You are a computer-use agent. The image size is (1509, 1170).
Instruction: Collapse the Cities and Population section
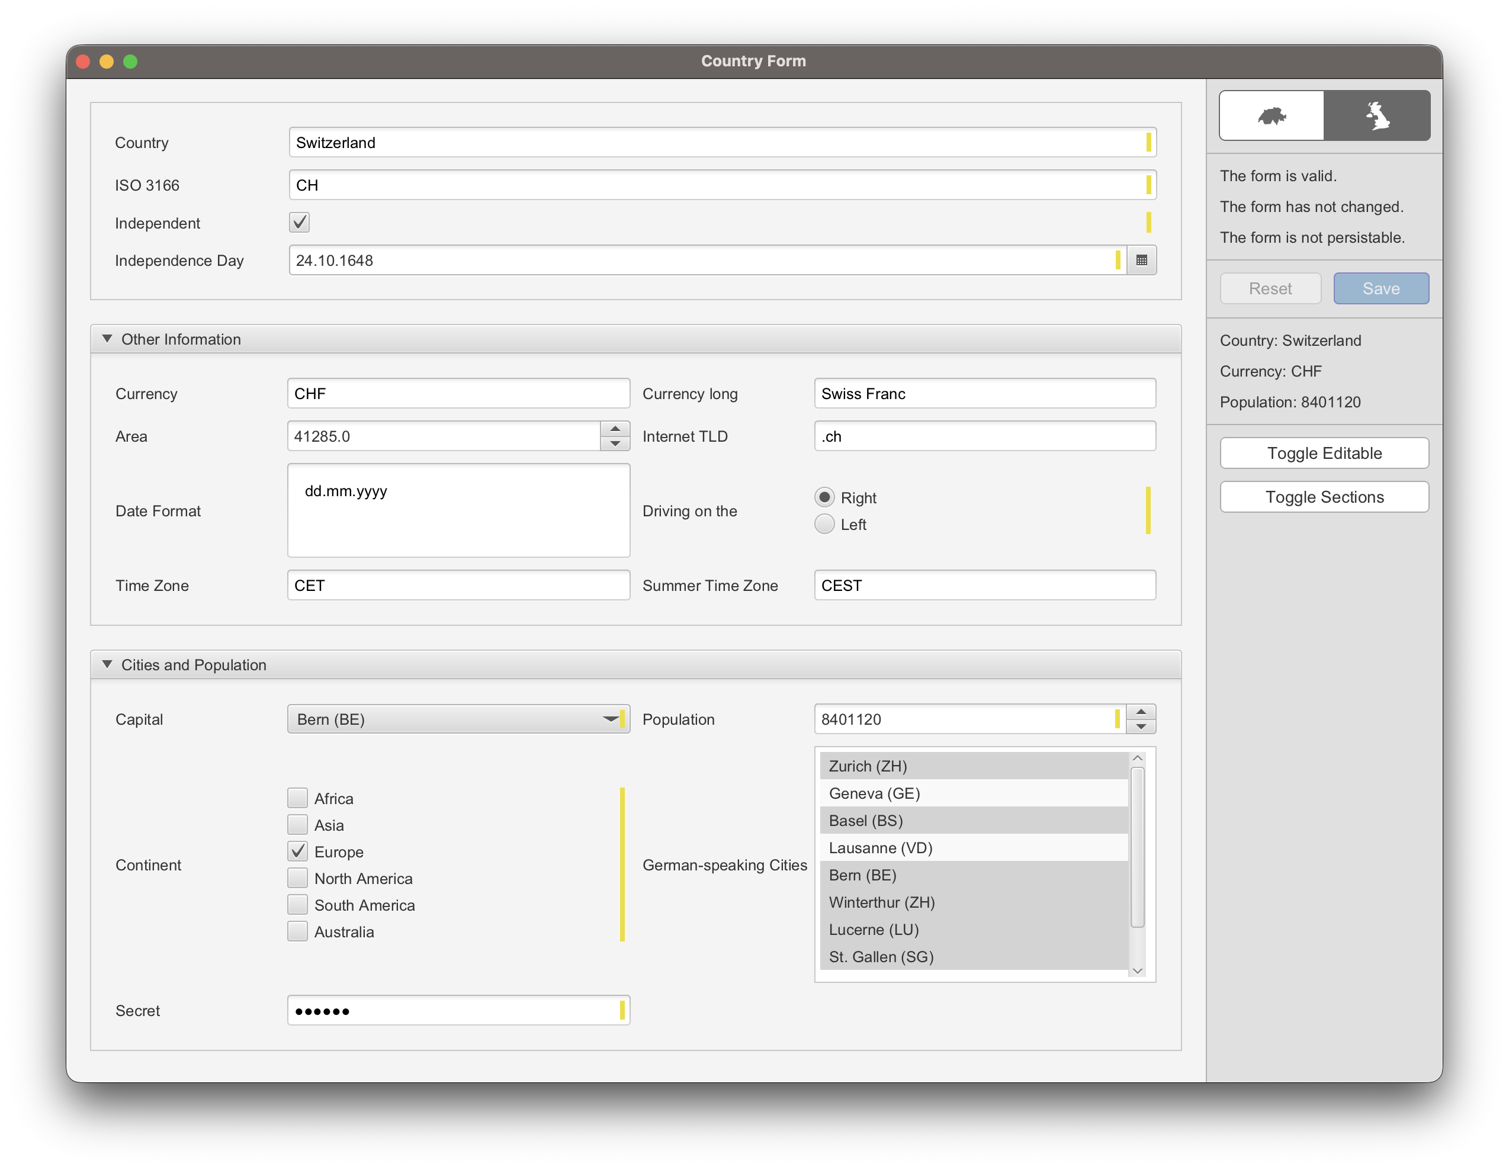(x=107, y=664)
